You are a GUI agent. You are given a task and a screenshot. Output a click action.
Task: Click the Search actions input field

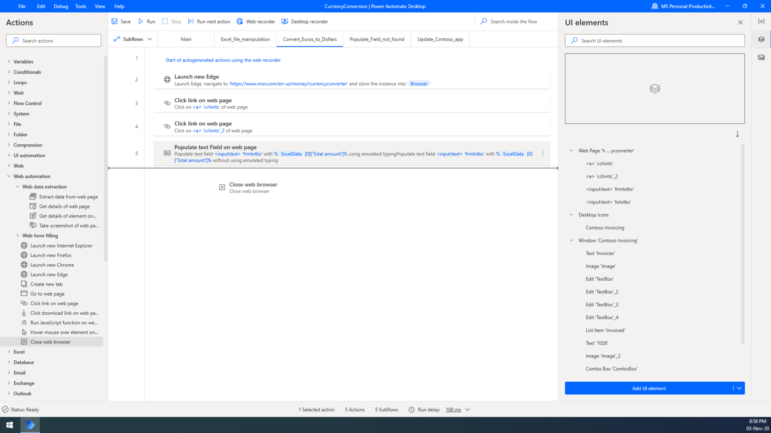pos(54,41)
